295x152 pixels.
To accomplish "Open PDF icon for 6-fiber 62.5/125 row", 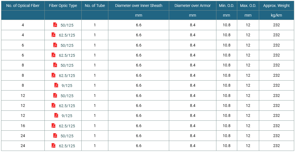I will pyautogui.click(x=54, y=55).
